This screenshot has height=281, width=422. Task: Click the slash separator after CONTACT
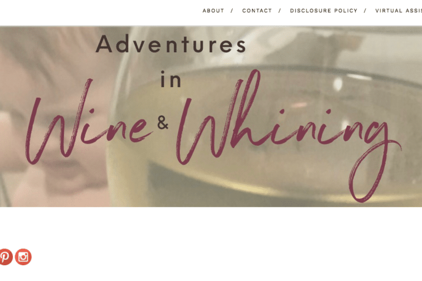tap(280, 11)
